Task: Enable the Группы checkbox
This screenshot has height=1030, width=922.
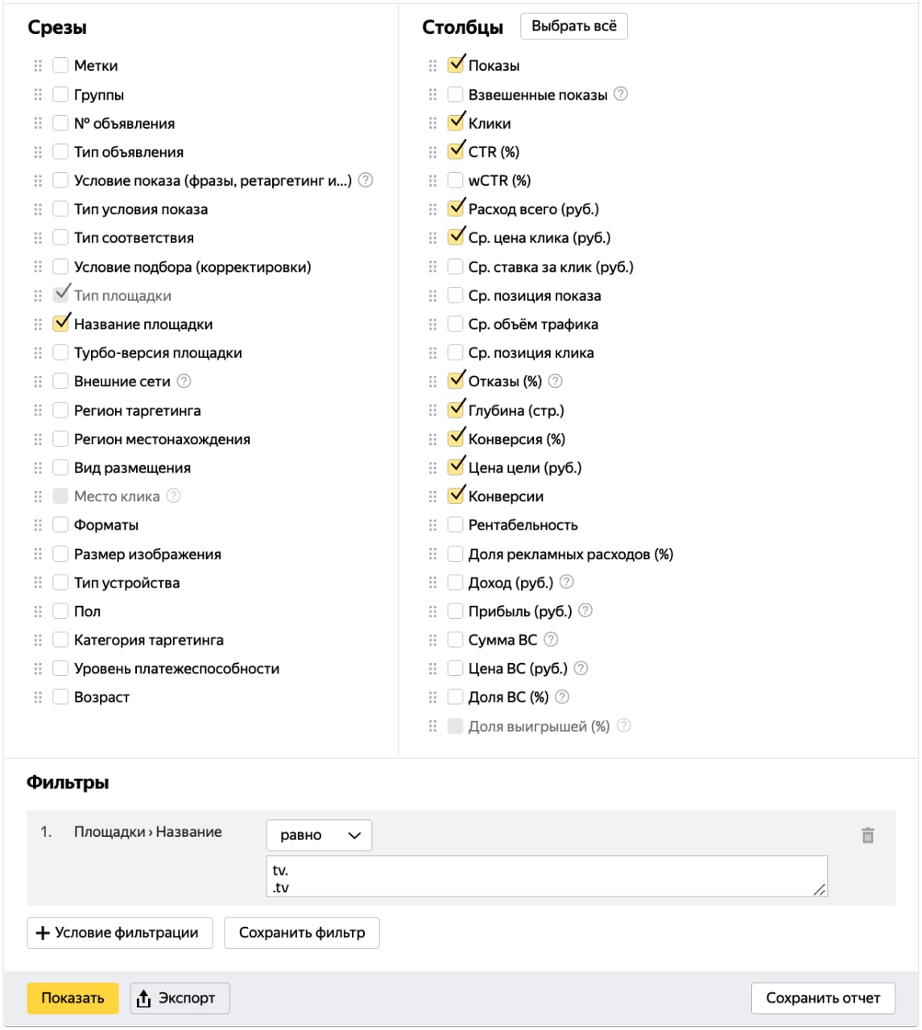Action: coord(60,95)
